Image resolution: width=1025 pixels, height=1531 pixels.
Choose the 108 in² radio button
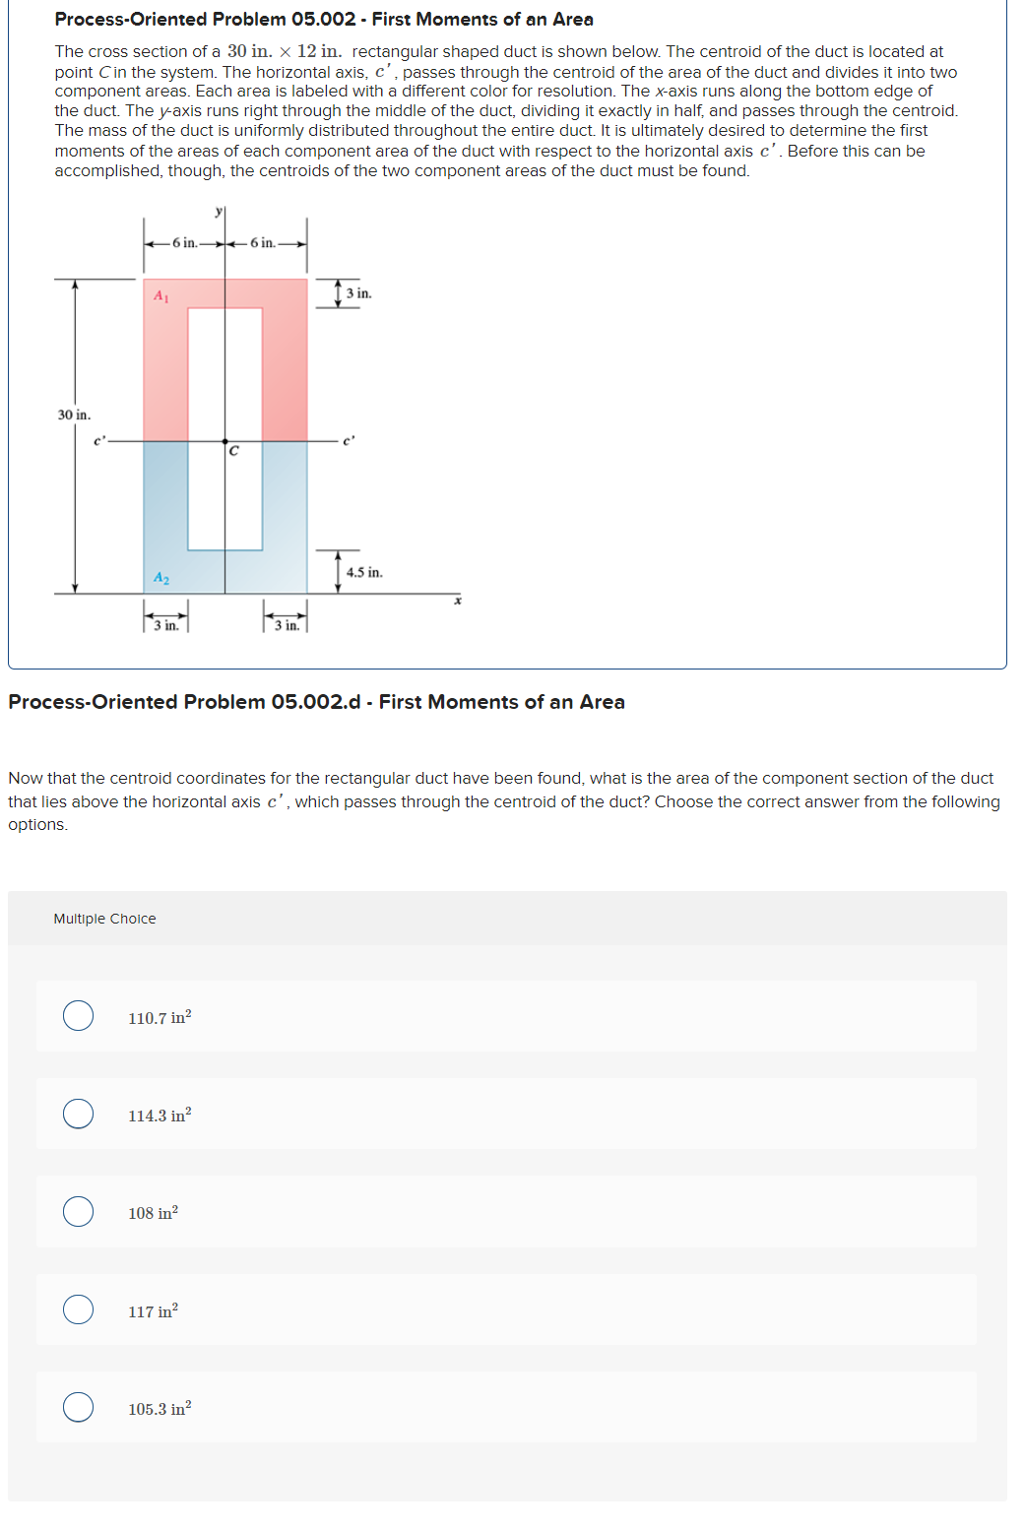click(x=81, y=1213)
